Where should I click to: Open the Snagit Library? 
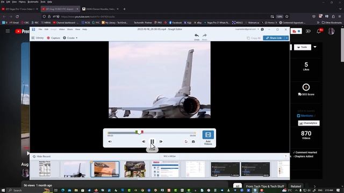click(x=38, y=38)
